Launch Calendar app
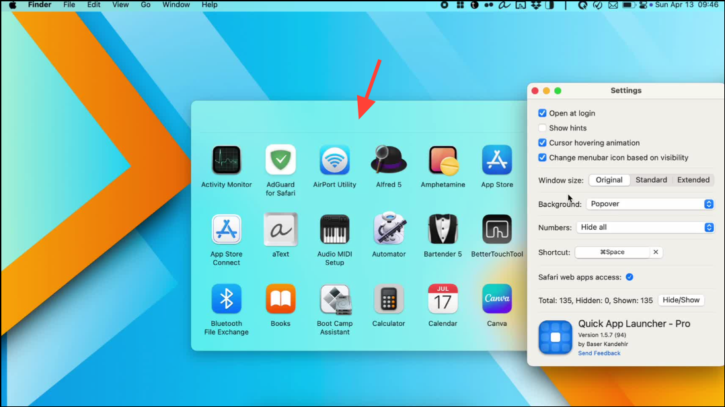The image size is (725, 407). pyautogui.click(x=443, y=298)
